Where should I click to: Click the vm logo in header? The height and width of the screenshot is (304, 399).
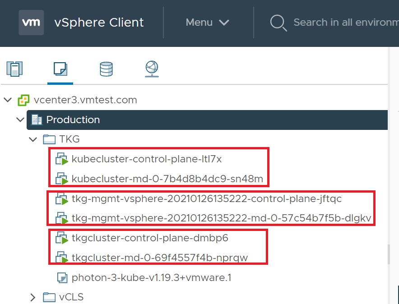31,23
